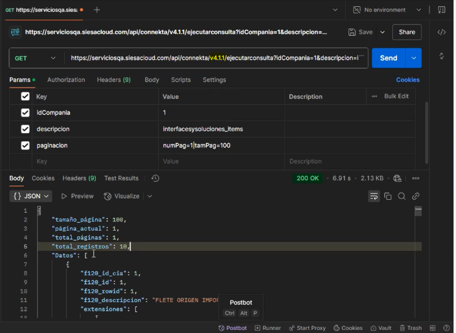Switch to the Authorization tab
The height and width of the screenshot is (333, 456).
point(66,80)
